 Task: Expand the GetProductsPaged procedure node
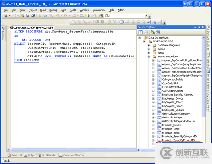(153, 117)
